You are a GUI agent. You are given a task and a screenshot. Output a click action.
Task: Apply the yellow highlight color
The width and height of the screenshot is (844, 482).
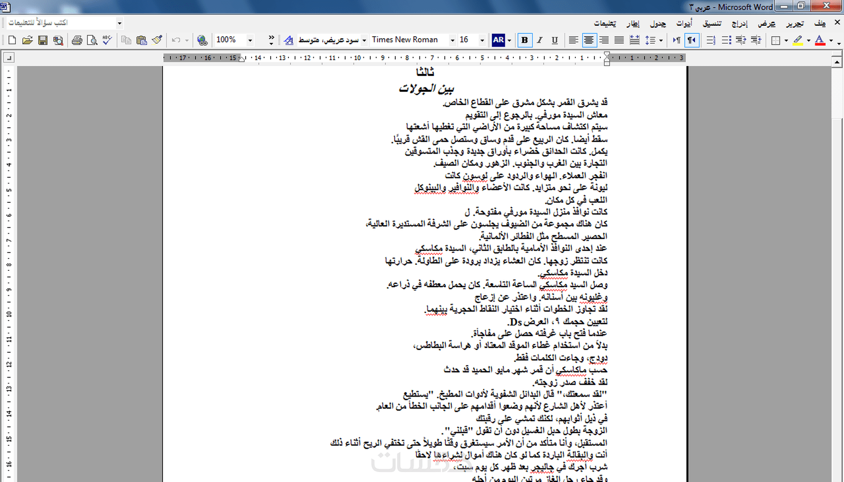click(x=798, y=40)
